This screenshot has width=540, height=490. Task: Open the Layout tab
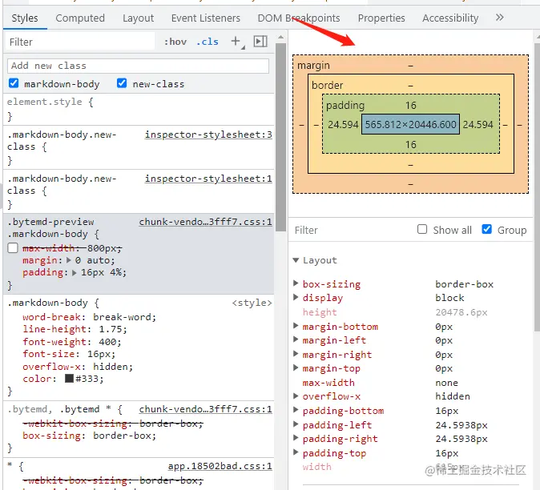[x=138, y=18]
